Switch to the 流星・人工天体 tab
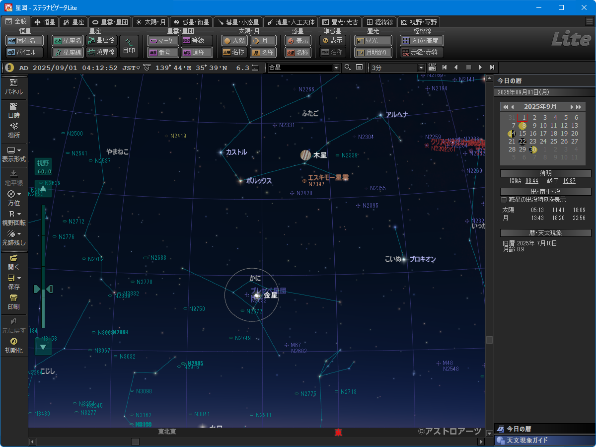The width and height of the screenshot is (596, 447). tap(291, 22)
